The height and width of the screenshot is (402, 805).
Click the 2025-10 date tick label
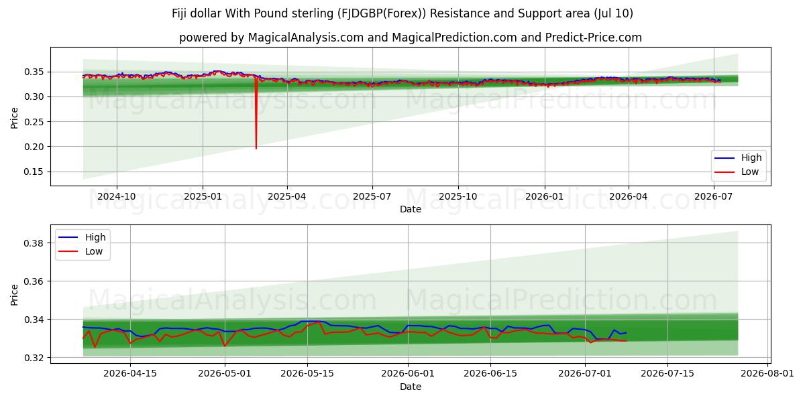[x=458, y=196]
